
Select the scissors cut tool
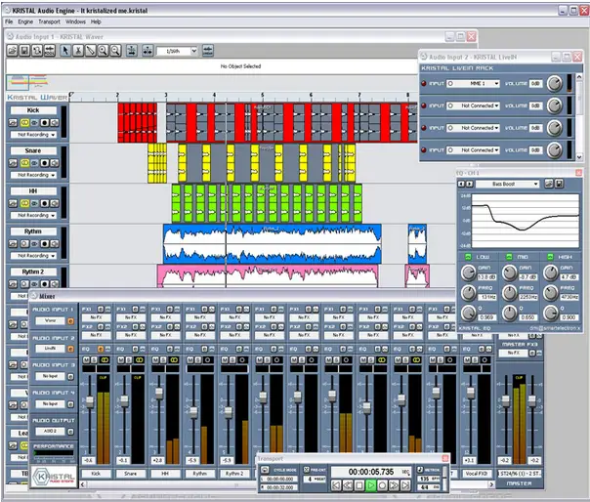[78, 51]
